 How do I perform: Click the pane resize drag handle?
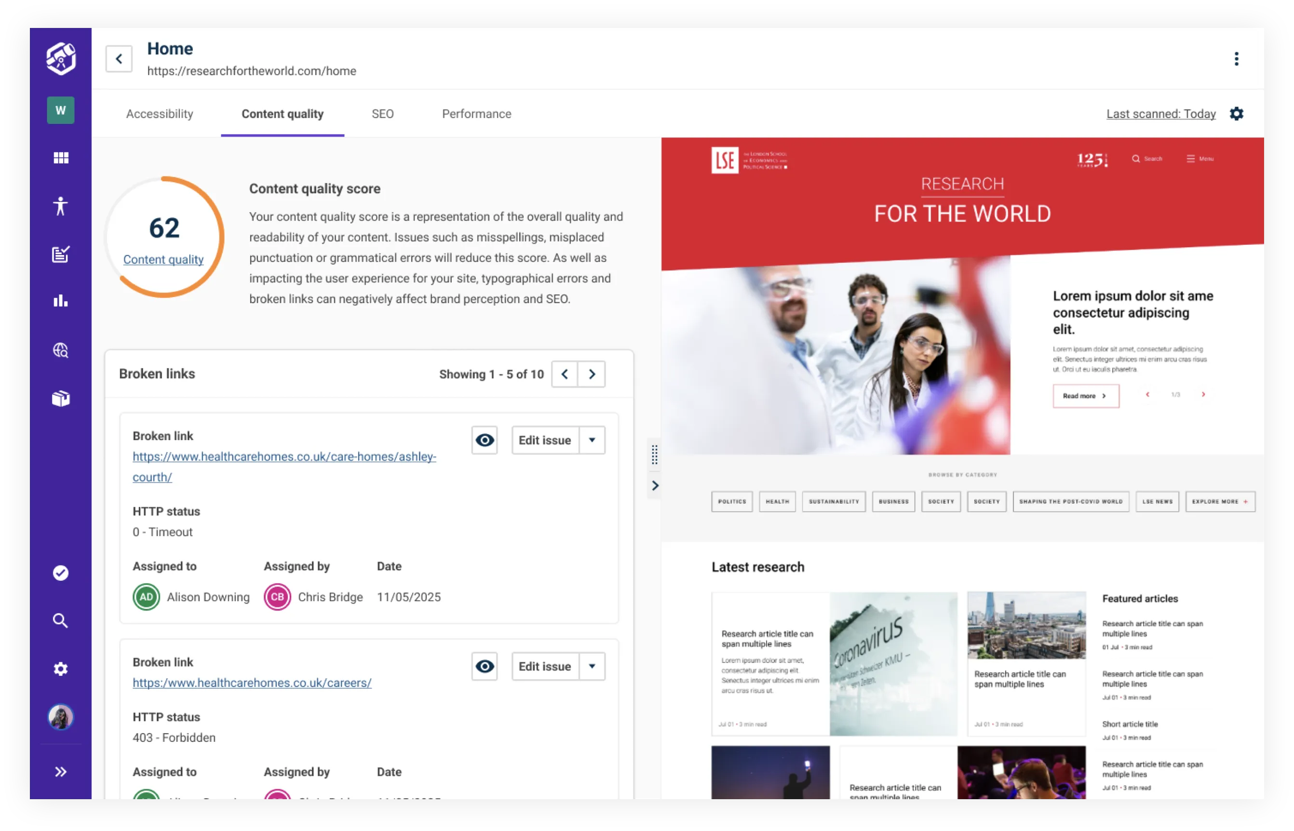(x=655, y=455)
